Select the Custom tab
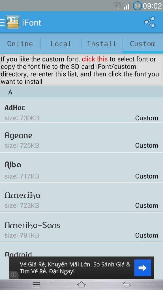Screen dimensions: 163x290 coord(143,44)
